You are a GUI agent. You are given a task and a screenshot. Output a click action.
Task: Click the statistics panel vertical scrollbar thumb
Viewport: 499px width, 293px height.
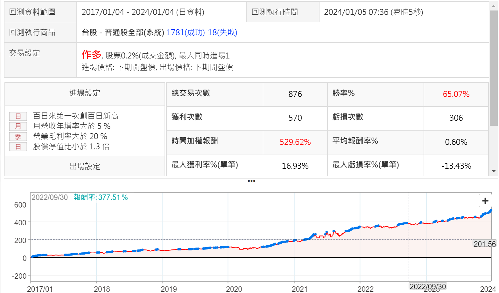coord(494,67)
